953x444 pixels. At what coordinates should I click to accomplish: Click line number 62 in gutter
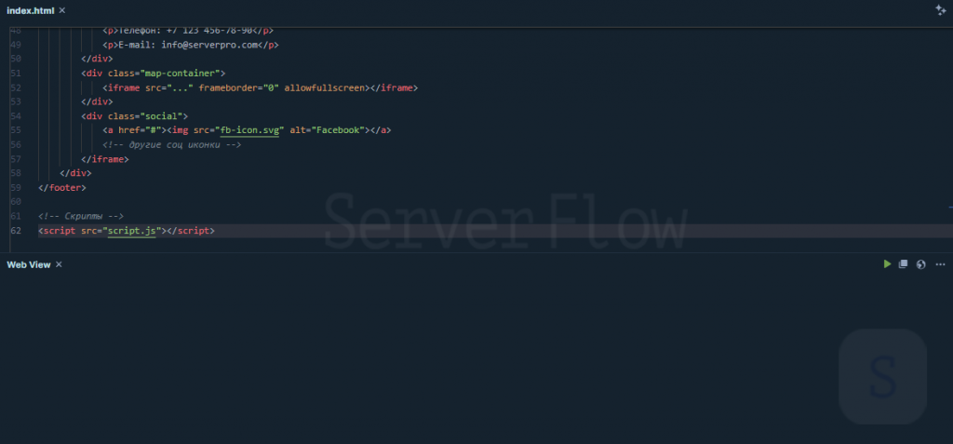tap(16, 231)
